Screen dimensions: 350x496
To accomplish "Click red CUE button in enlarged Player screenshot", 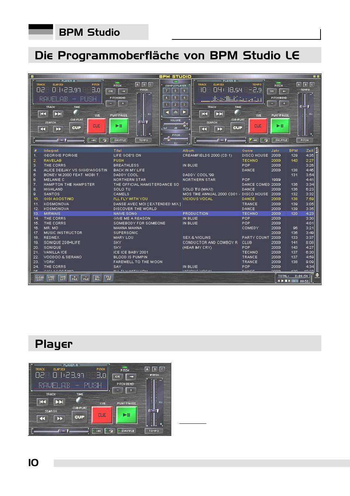I will [x=102, y=415].
